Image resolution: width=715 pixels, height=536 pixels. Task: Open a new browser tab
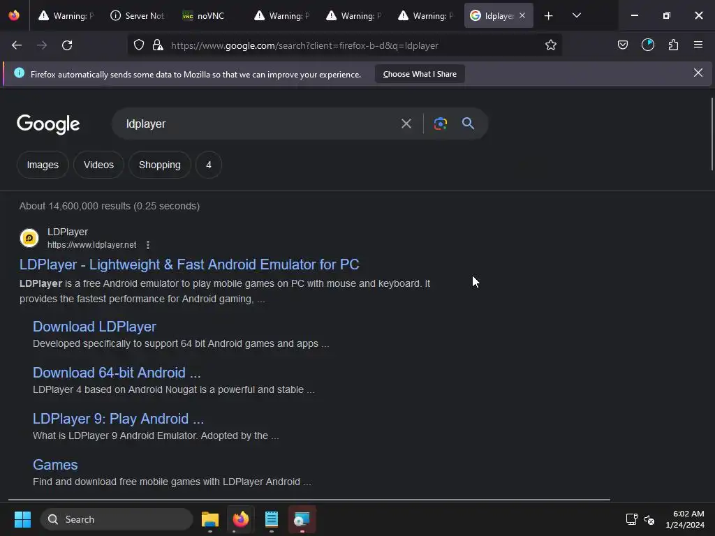point(549,16)
